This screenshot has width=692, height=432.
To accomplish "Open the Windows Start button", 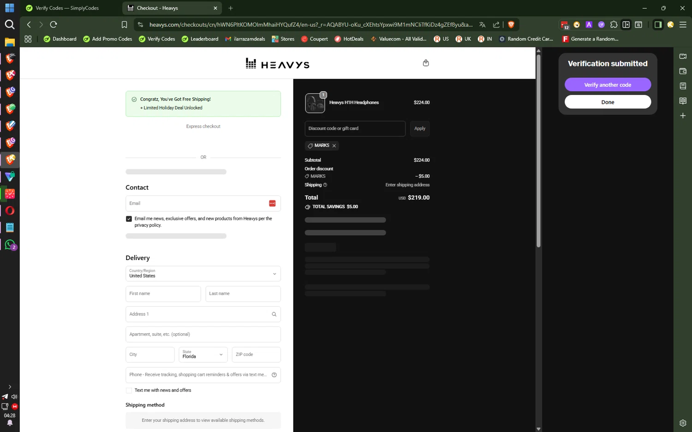I will tap(10, 8).
